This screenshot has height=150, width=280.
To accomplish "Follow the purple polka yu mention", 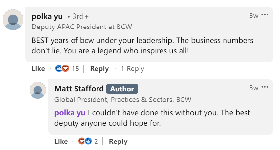I will pyautogui.click(x=70, y=113).
